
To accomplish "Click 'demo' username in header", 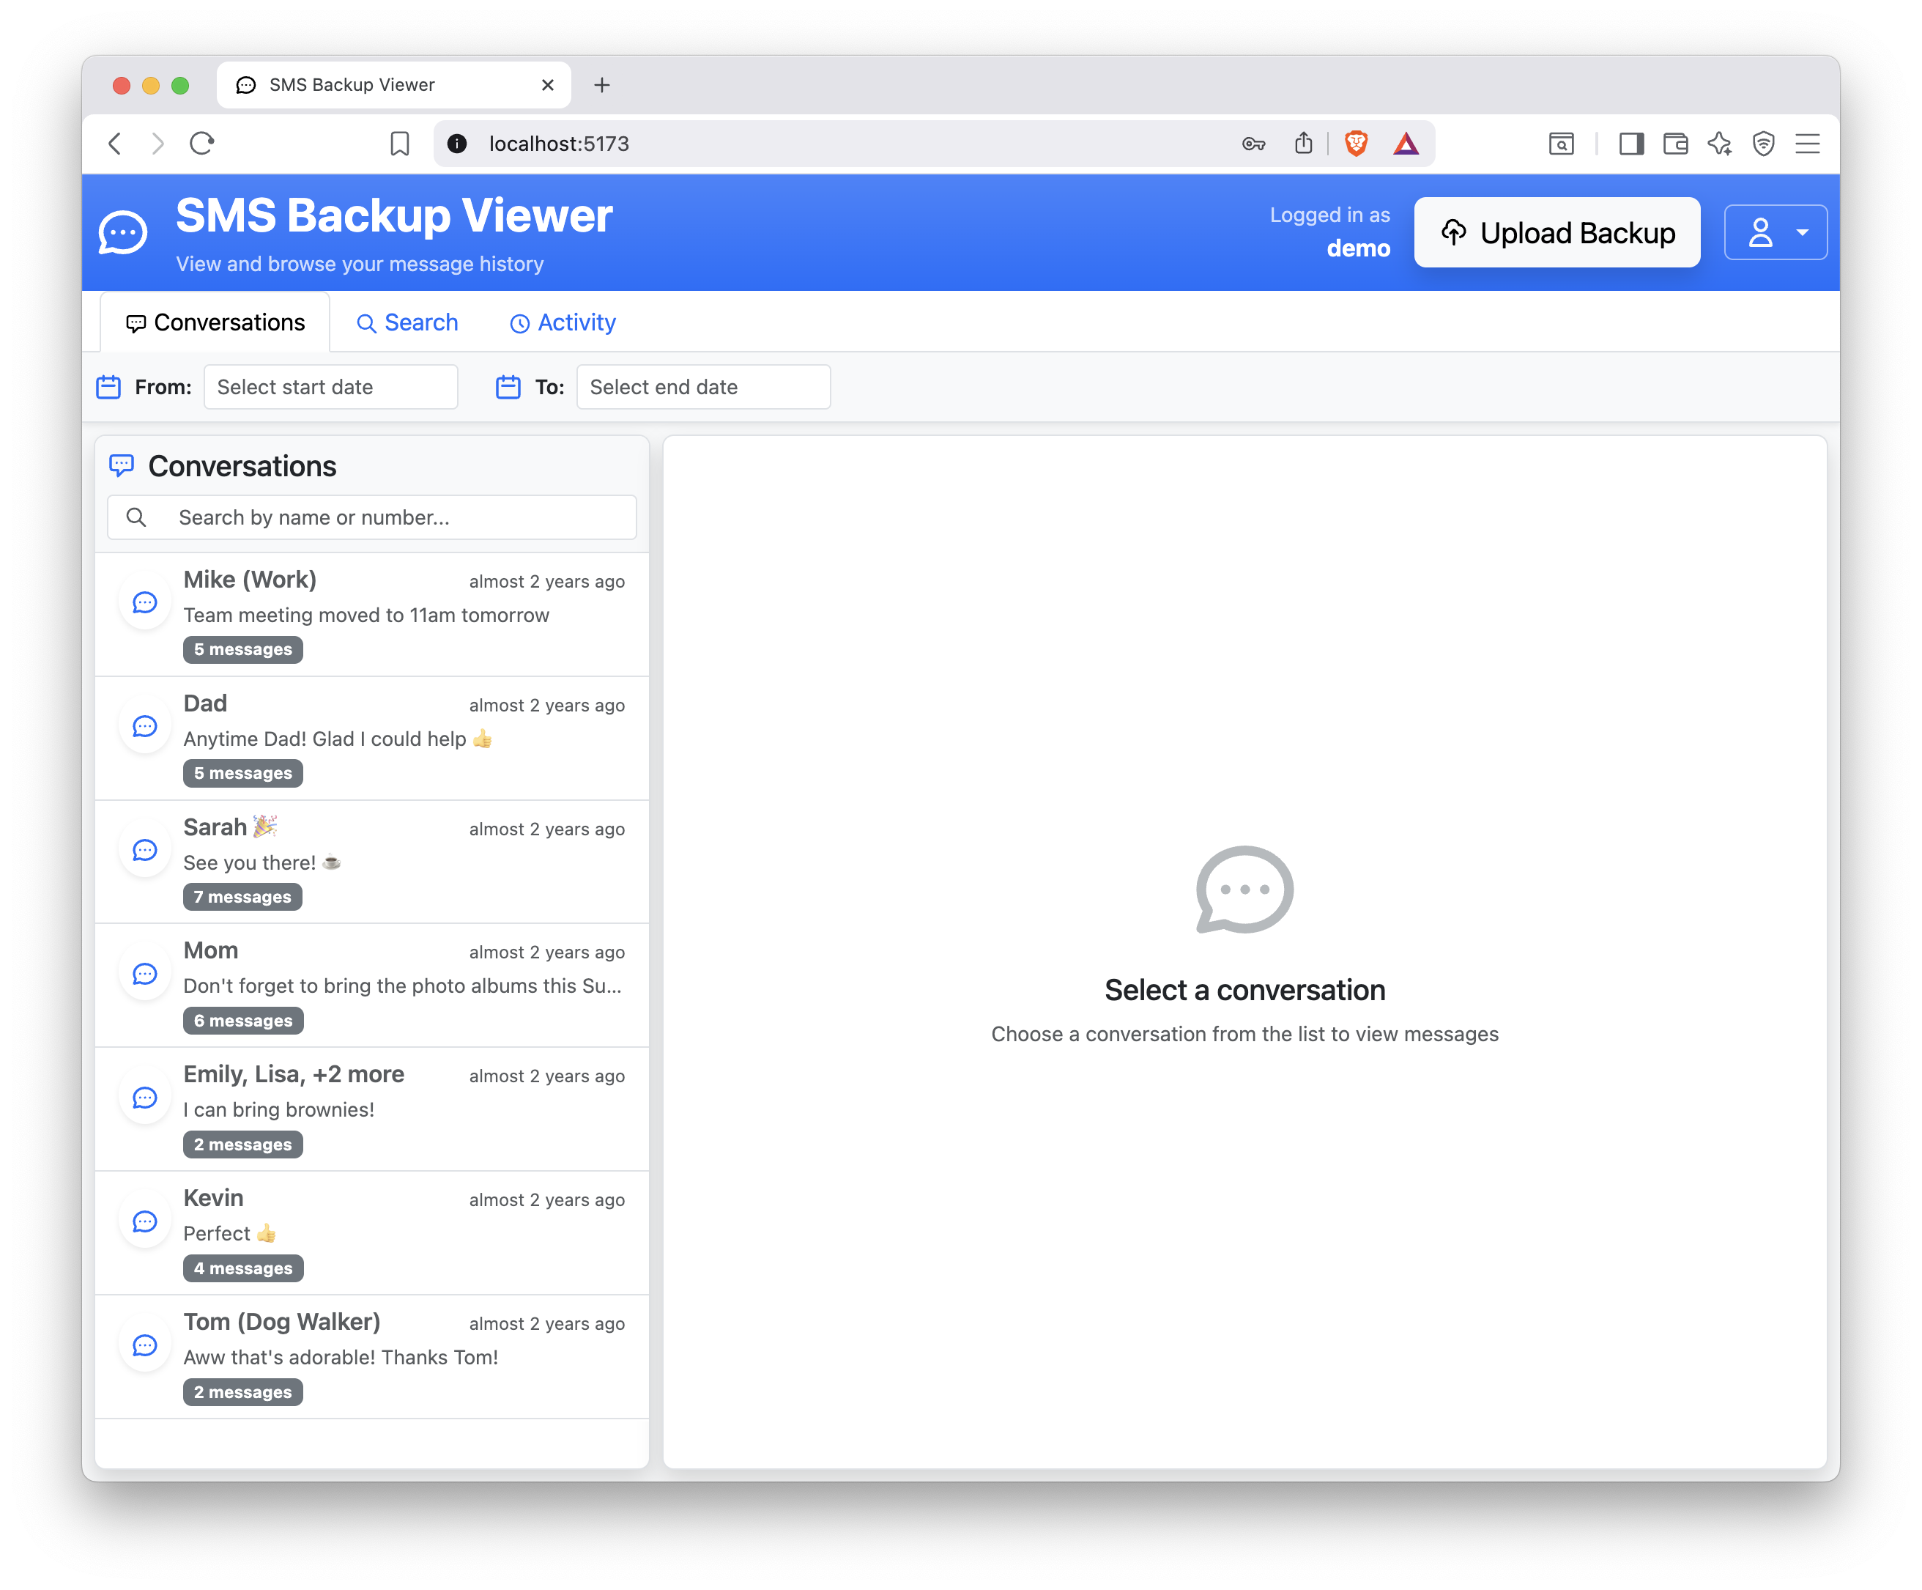I will [x=1358, y=248].
